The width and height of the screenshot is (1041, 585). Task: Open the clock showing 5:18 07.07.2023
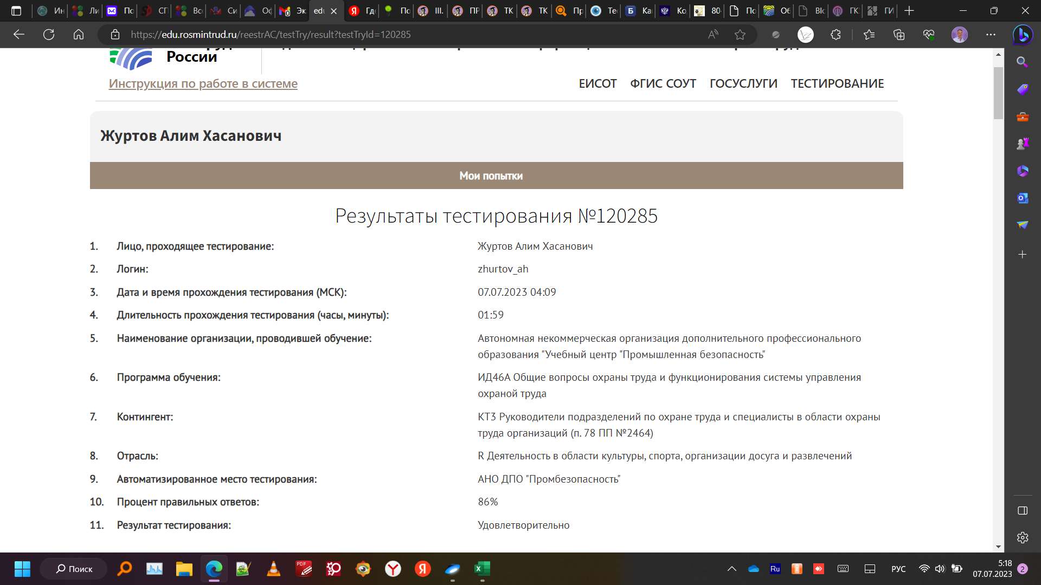click(992, 569)
